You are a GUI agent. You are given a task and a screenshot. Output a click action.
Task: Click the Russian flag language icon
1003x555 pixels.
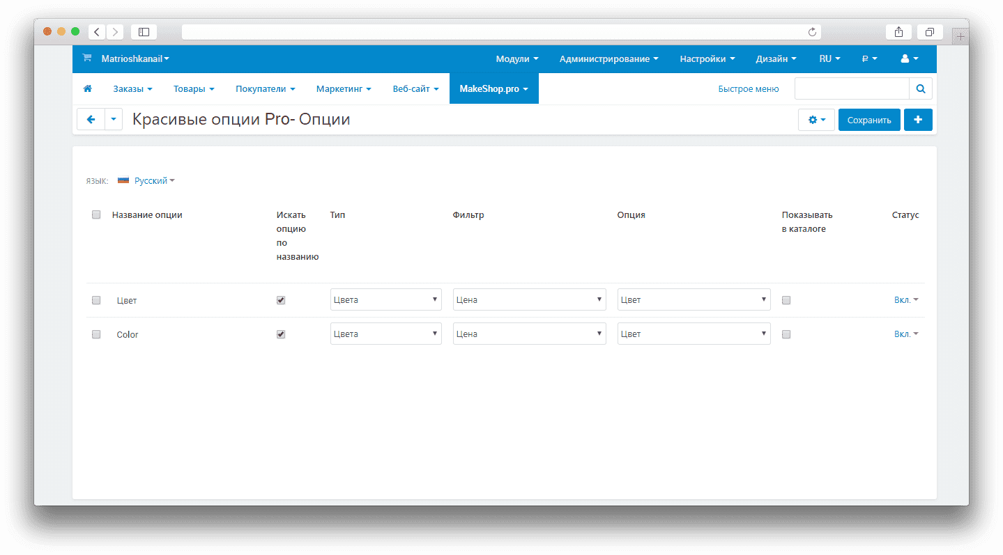(123, 180)
